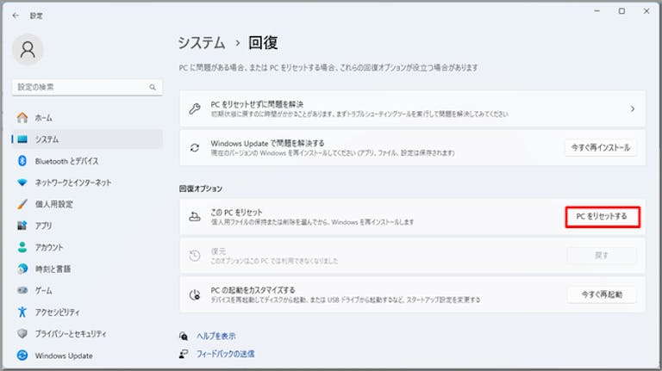Focus the 設定の検索 search box
Screen dimensions: 662x371
(x=87, y=87)
